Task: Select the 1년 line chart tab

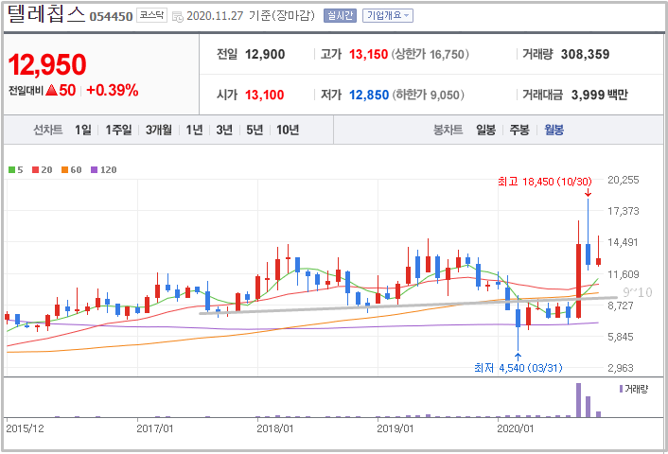Action: click(x=194, y=130)
